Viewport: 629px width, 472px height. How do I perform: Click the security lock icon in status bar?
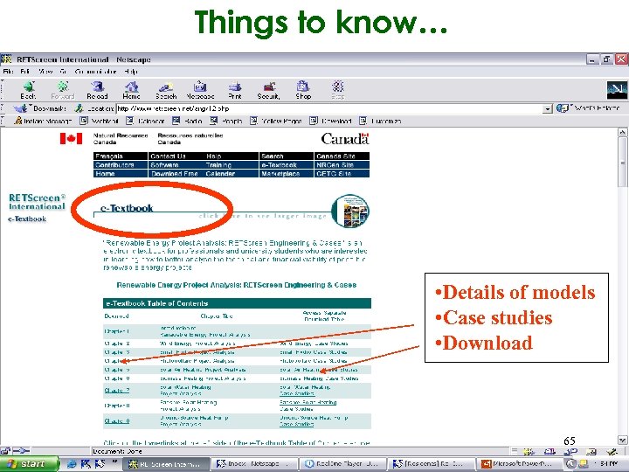[x=5, y=451]
